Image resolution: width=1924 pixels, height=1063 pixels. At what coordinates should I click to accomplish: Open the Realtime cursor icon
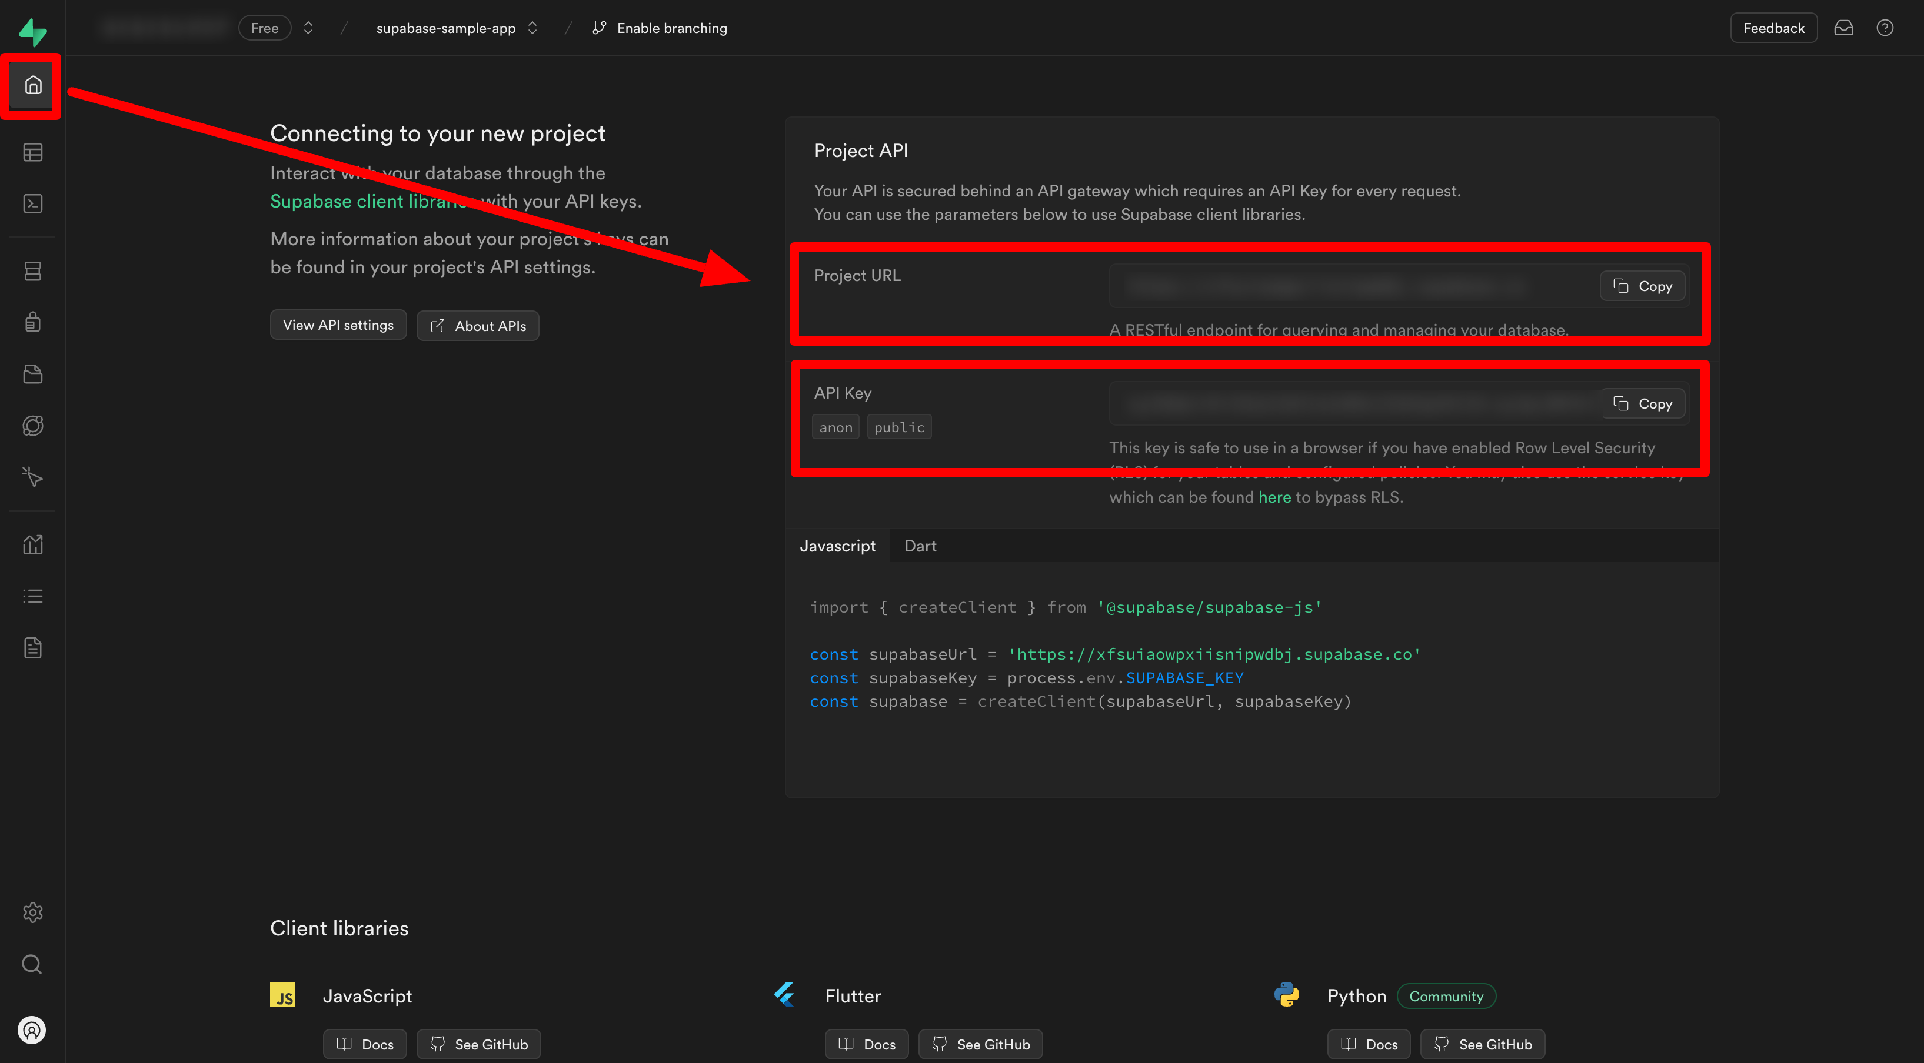[x=32, y=477]
